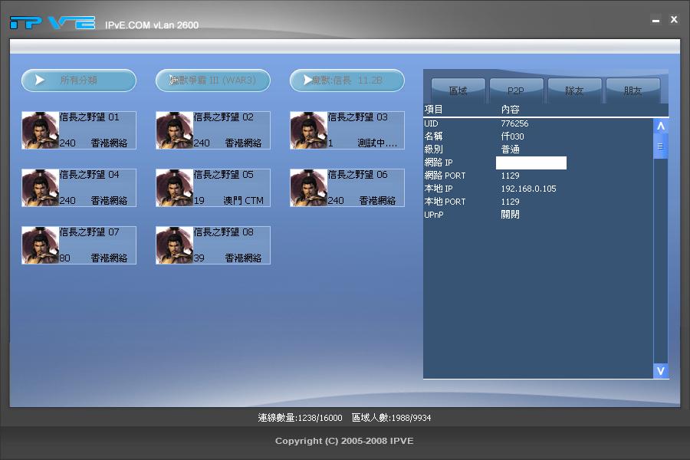Click the 內容 column header
The height and width of the screenshot is (460, 690).
point(510,109)
